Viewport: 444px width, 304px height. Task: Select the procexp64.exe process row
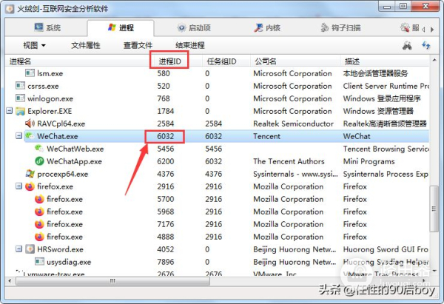[217, 174]
